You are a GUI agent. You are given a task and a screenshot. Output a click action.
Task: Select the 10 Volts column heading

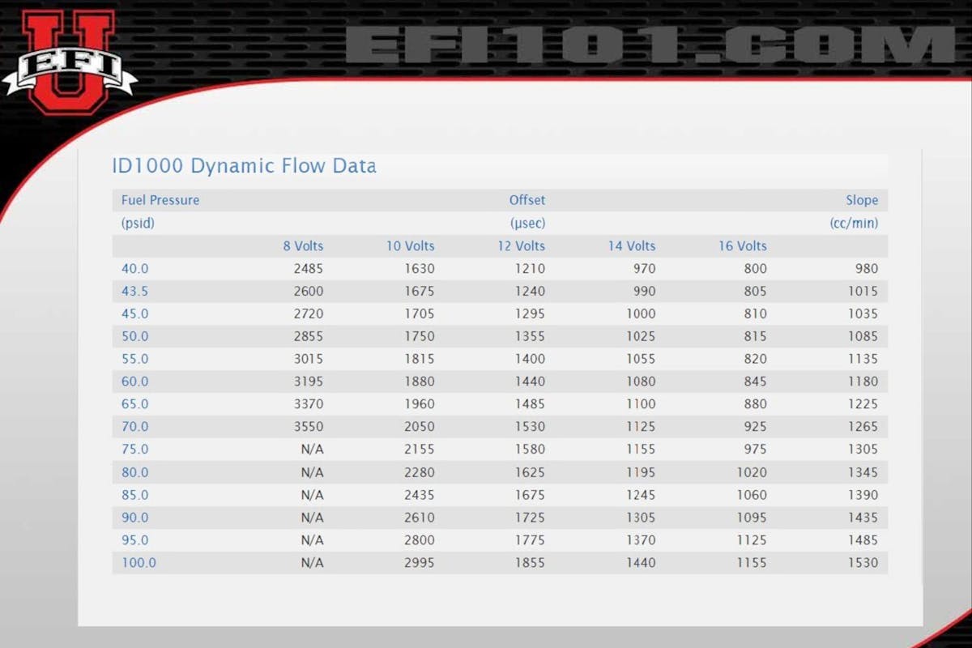click(x=410, y=246)
